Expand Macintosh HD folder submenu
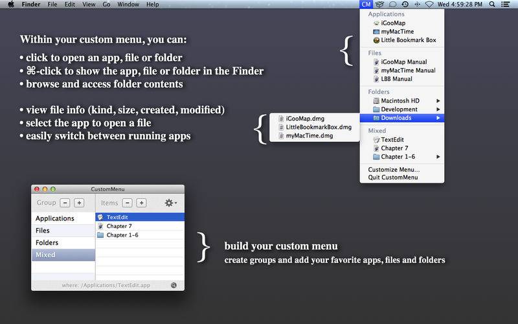This screenshot has height=324, width=518. [x=401, y=100]
